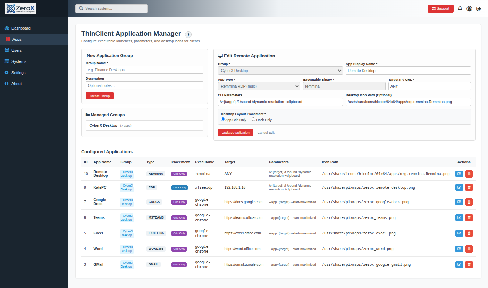This screenshot has height=288, width=488.
Task: Click Update Application button
Action: pos(236,133)
